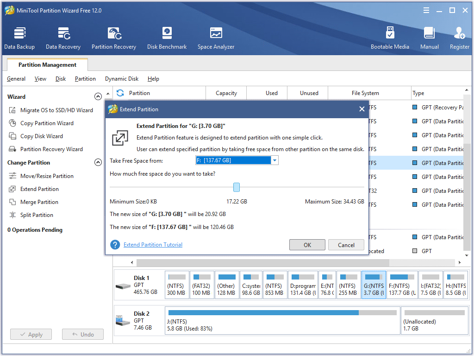Open the Data Backup tool
474x356 pixels.
point(19,38)
